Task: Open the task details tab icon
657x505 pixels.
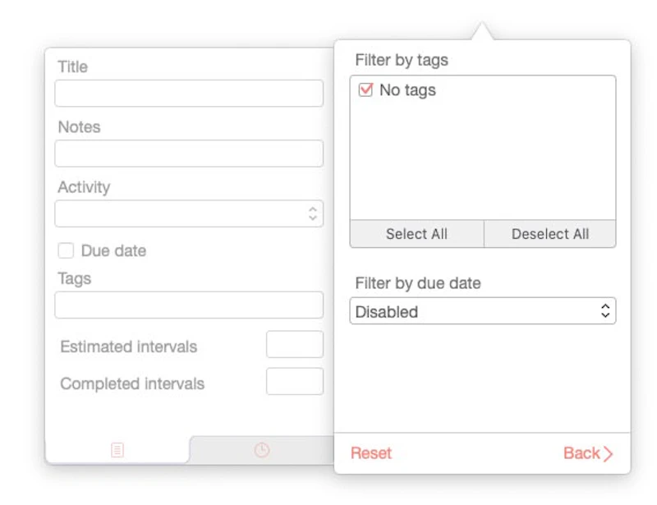Action: point(117,450)
